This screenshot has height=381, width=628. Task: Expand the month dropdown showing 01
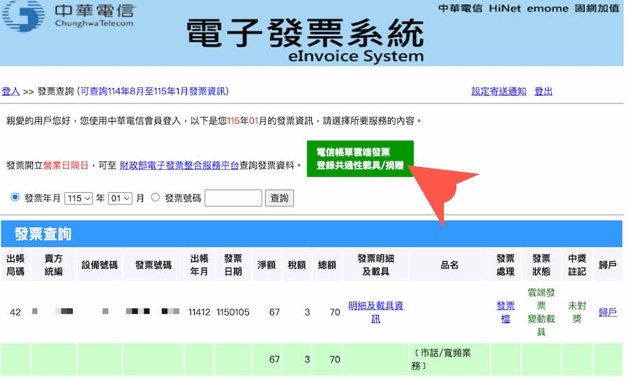click(120, 199)
